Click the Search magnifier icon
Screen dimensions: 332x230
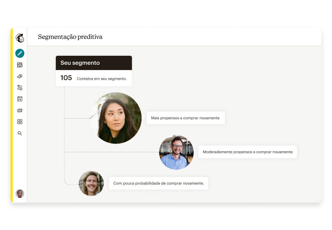pyautogui.click(x=20, y=133)
